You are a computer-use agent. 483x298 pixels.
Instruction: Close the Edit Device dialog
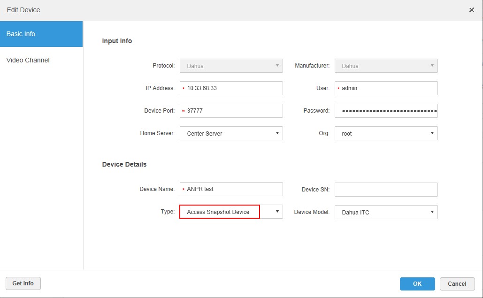coord(471,10)
